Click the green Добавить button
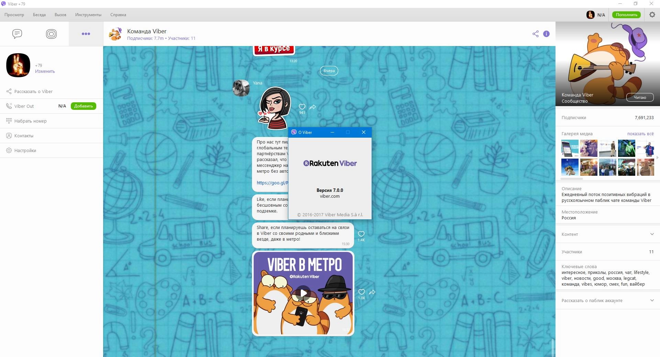The height and width of the screenshot is (357, 660). click(x=84, y=106)
